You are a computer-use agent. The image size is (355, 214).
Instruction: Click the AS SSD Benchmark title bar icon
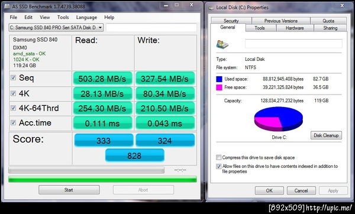[x=7, y=7]
